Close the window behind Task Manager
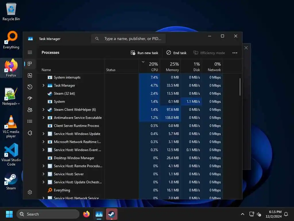This screenshot has width=294, height=221. click(246, 48)
